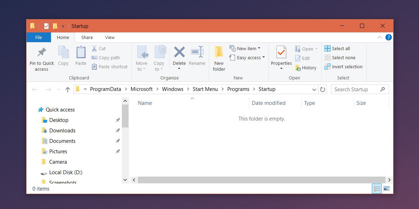The height and width of the screenshot is (209, 419).
Task: Click horizontal scrollbar left arrow
Action: tap(134, 180)
